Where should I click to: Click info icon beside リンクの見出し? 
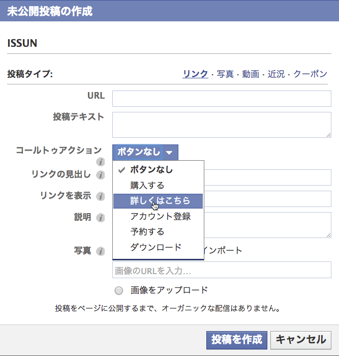100,175
